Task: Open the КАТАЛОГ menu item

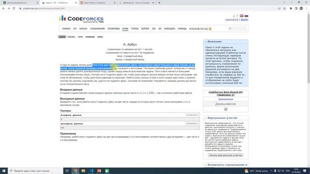Action: click(83, 29)
